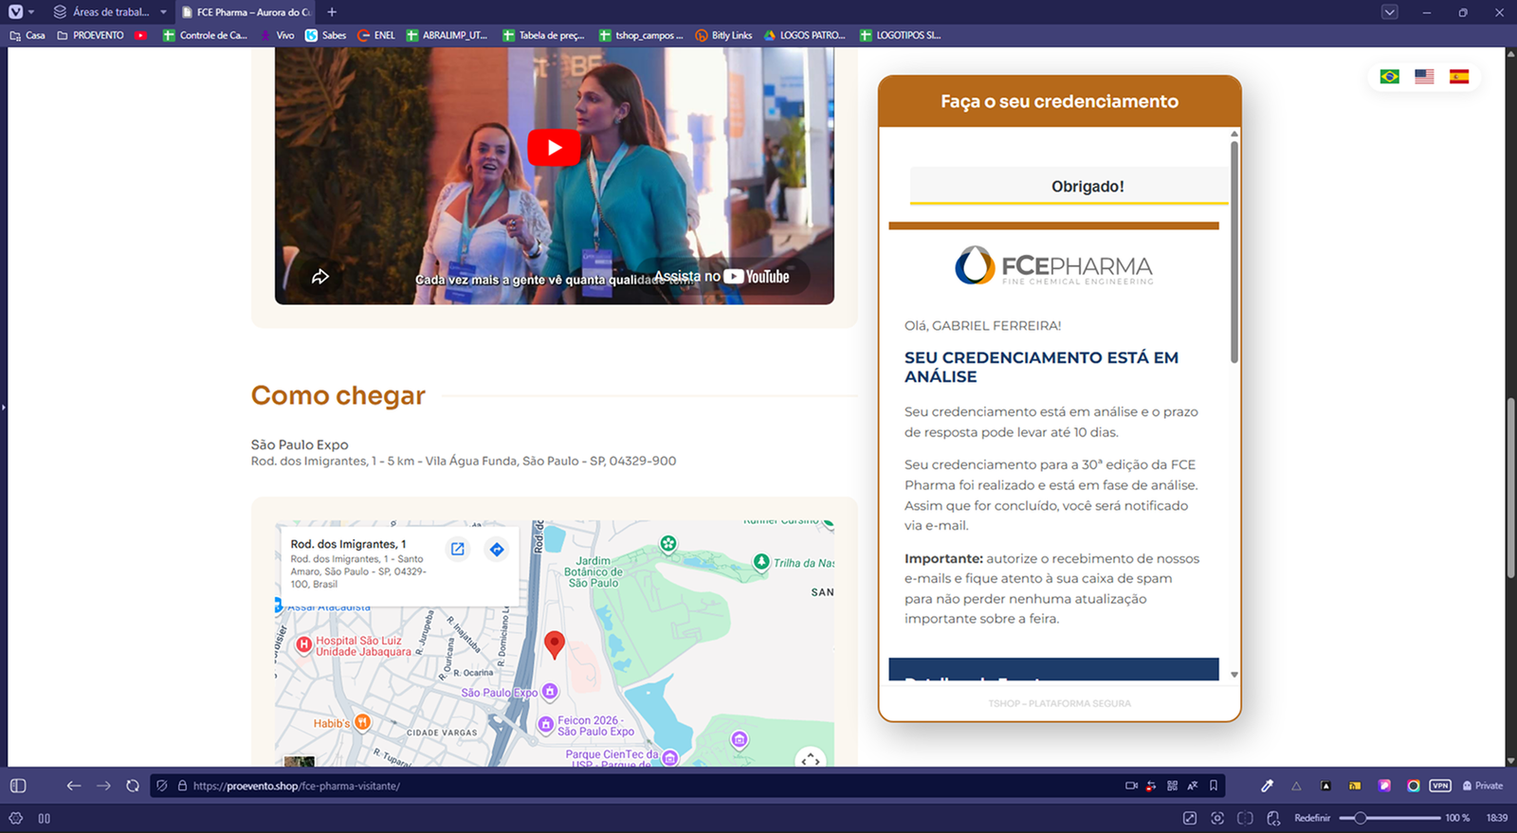Open the ENEL bookmark
Screen dimensions: 1517x833
pos(376,36)
